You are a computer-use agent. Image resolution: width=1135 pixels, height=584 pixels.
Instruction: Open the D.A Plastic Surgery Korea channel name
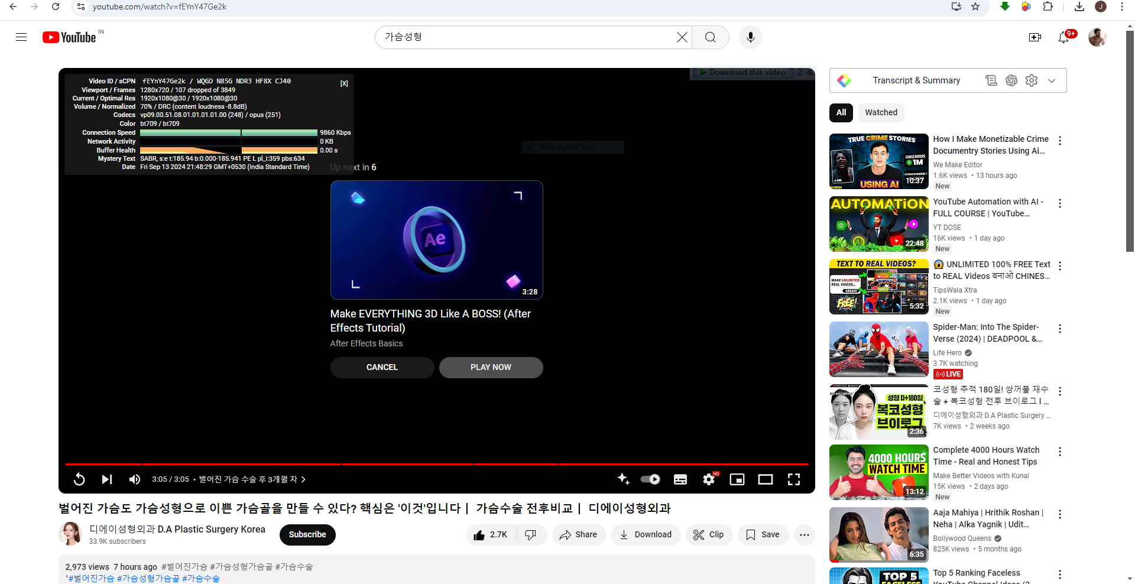[x=177, y=530]
